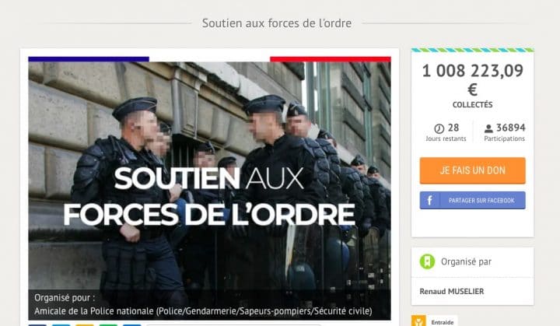Click the collected amount 1 008 223,09 €
The height and width of the screenshot is (326, 560).
click(x=473, y=79)
